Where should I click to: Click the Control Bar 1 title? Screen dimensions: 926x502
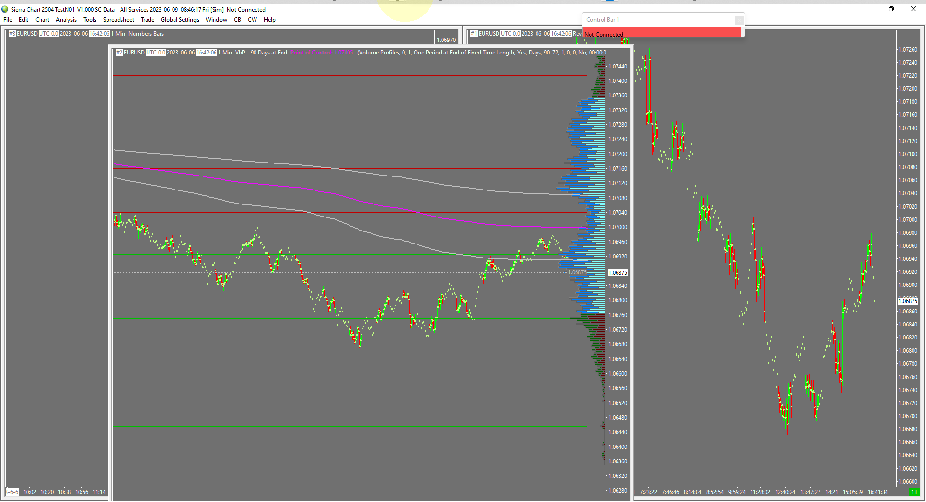coord(603,20)
